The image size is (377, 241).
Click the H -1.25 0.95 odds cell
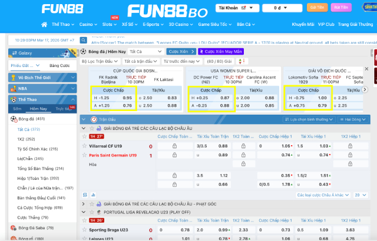[x=113, y=98]
